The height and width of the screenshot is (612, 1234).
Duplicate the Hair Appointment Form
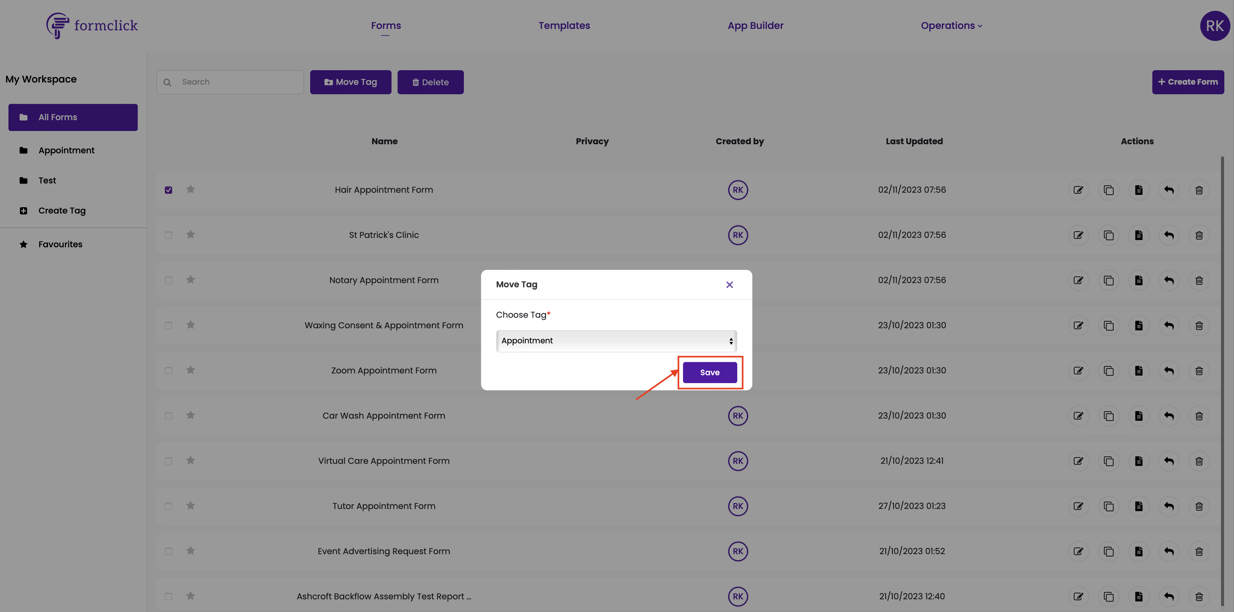pos(1108,190)
